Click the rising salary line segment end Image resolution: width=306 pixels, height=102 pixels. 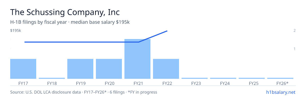(x=167, y=31)
